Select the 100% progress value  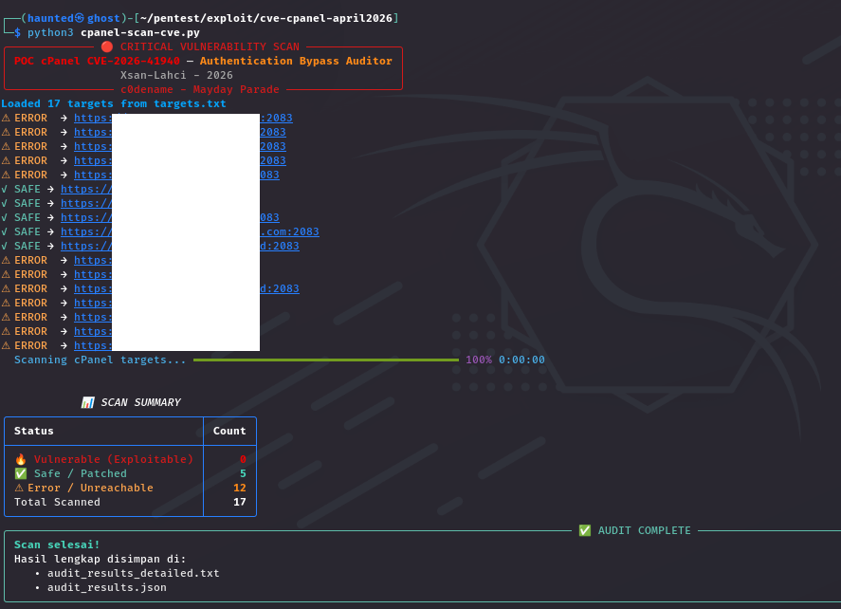click(479, 360)
